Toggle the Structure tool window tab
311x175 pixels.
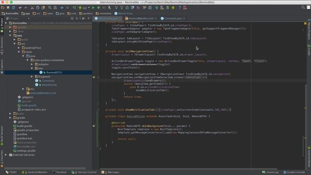(x=2, y=46)
